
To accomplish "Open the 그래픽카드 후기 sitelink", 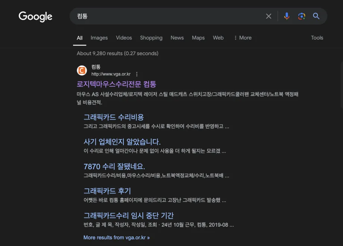I will point(107,191).
